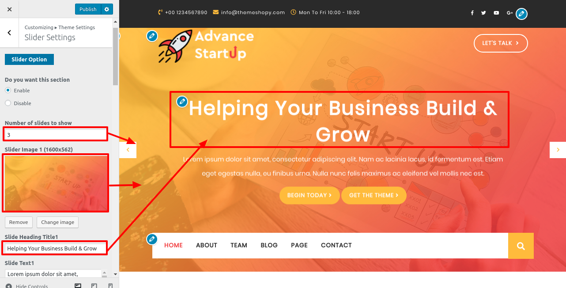Click the Slide Heading Title1 input field
Viewport: 566px width, 288px height.
pos(55,248)
